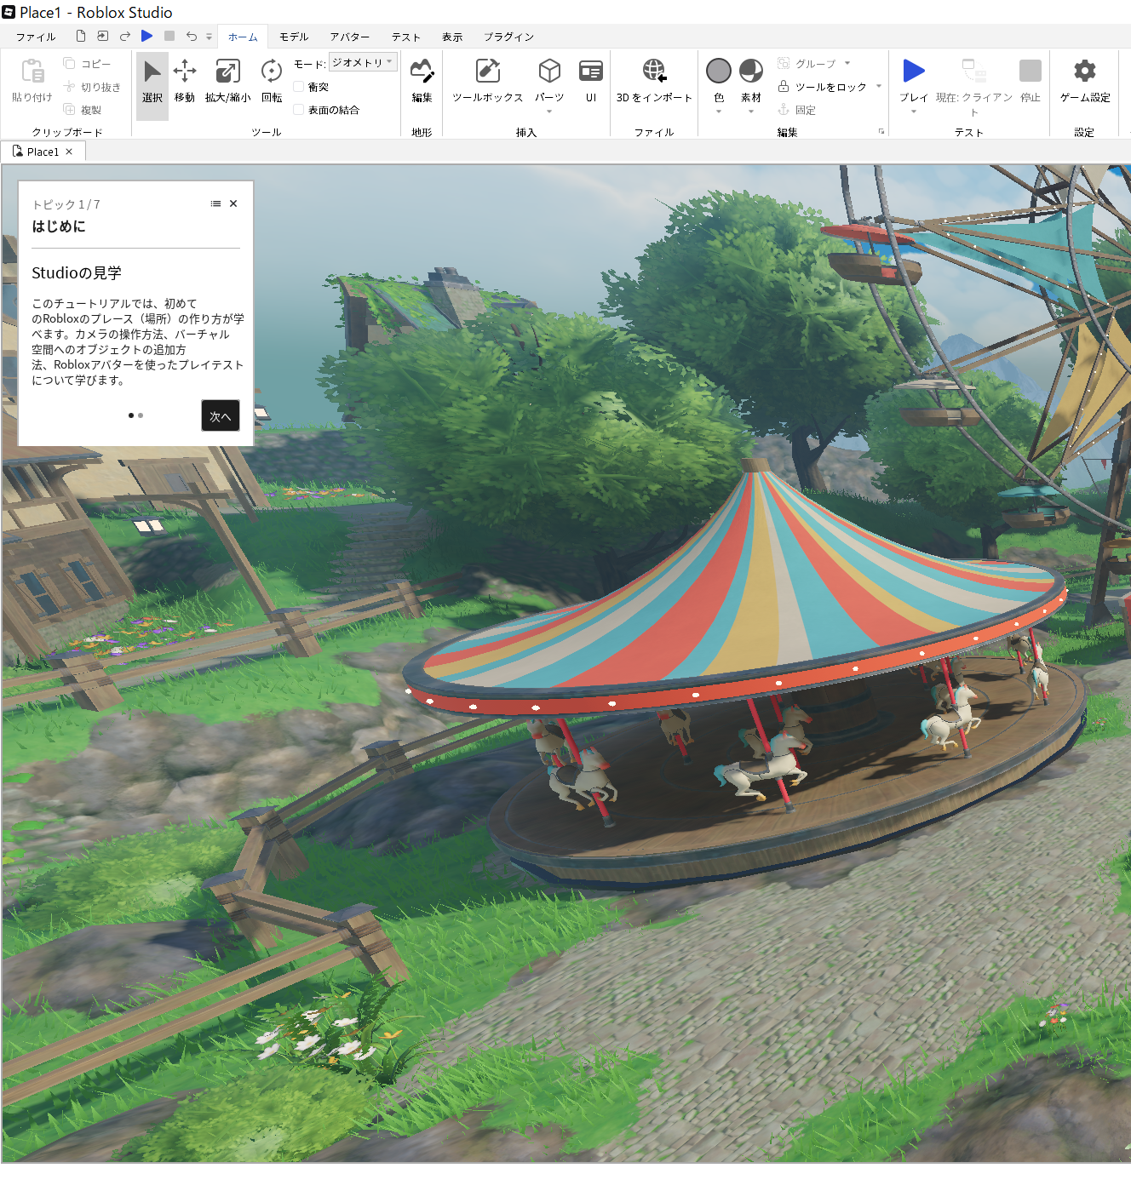
Task: Open the ファイル menu
Action: pyautogui.click(x=36, y=37)
